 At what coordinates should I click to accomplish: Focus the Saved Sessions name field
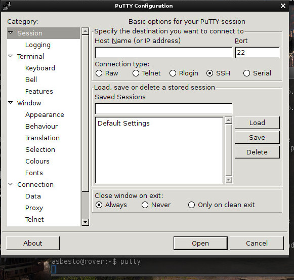click(x=163, y=108)
